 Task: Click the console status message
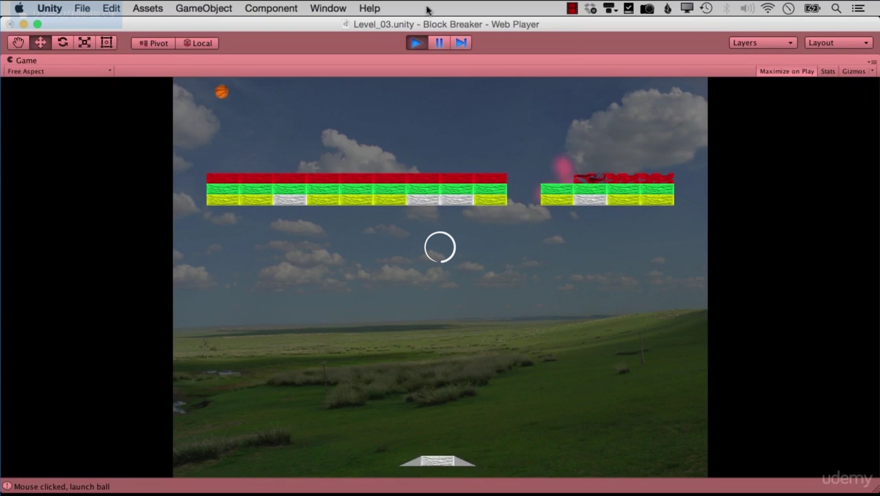coord(62,486)
